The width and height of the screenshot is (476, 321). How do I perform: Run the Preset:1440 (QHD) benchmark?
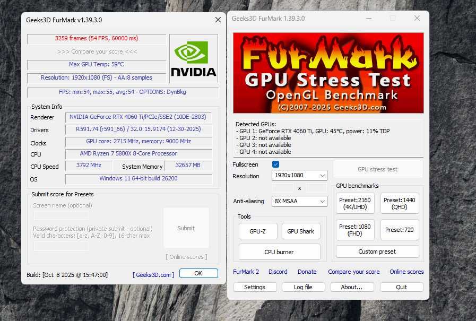coord(400,204)
